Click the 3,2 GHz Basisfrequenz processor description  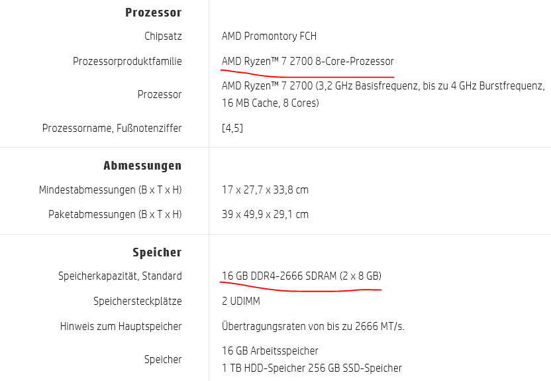click(x=383, y=94)
